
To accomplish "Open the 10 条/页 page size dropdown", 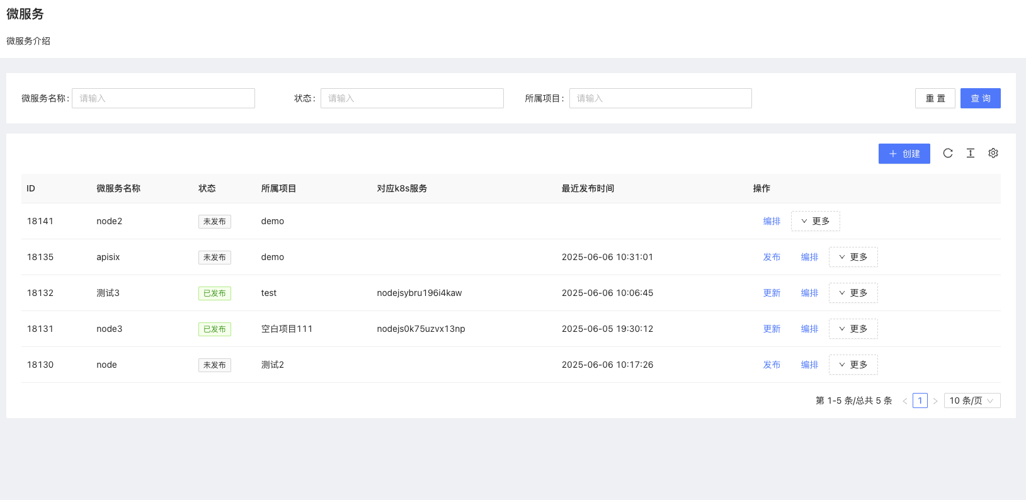I will [972, 401].
